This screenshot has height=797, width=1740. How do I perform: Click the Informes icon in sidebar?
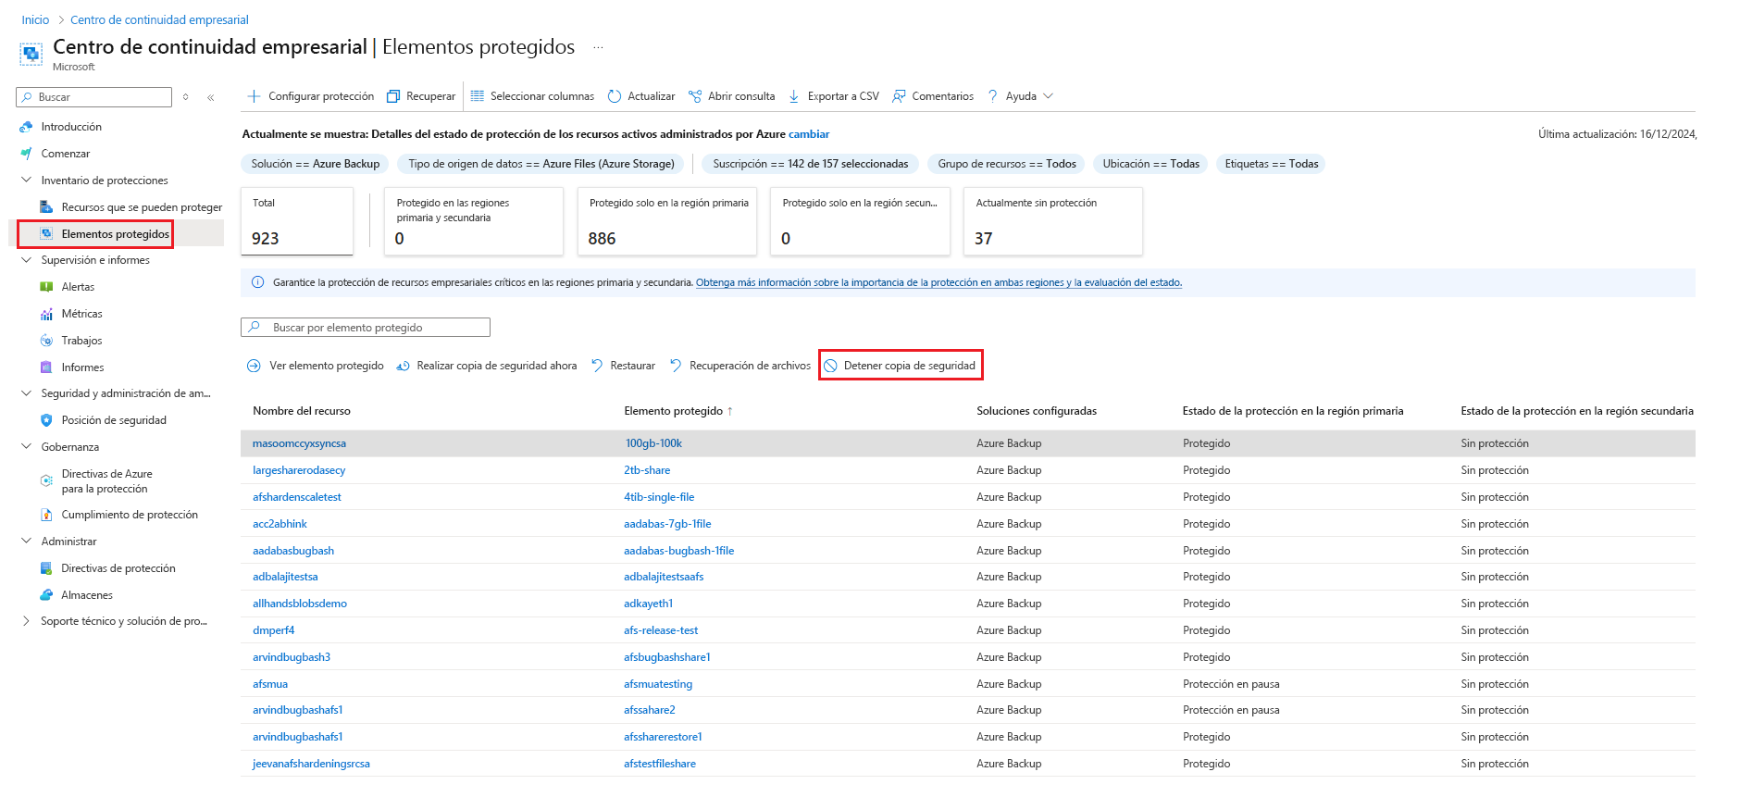coord(46,367)
